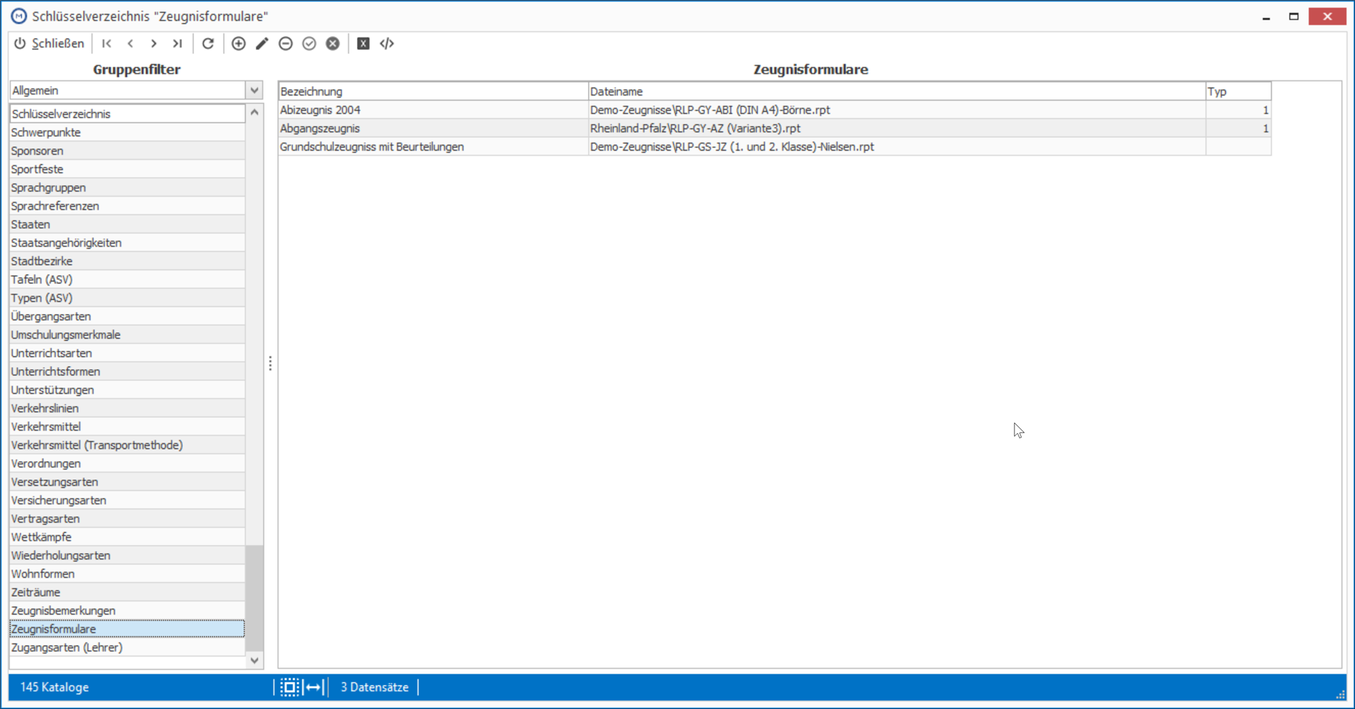Delete record with minus circle icon
This screenshot has width=1355, height=709.
(x=286, y=44)
